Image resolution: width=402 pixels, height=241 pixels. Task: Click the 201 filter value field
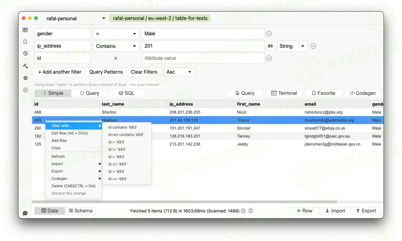(x=203, y=46)
